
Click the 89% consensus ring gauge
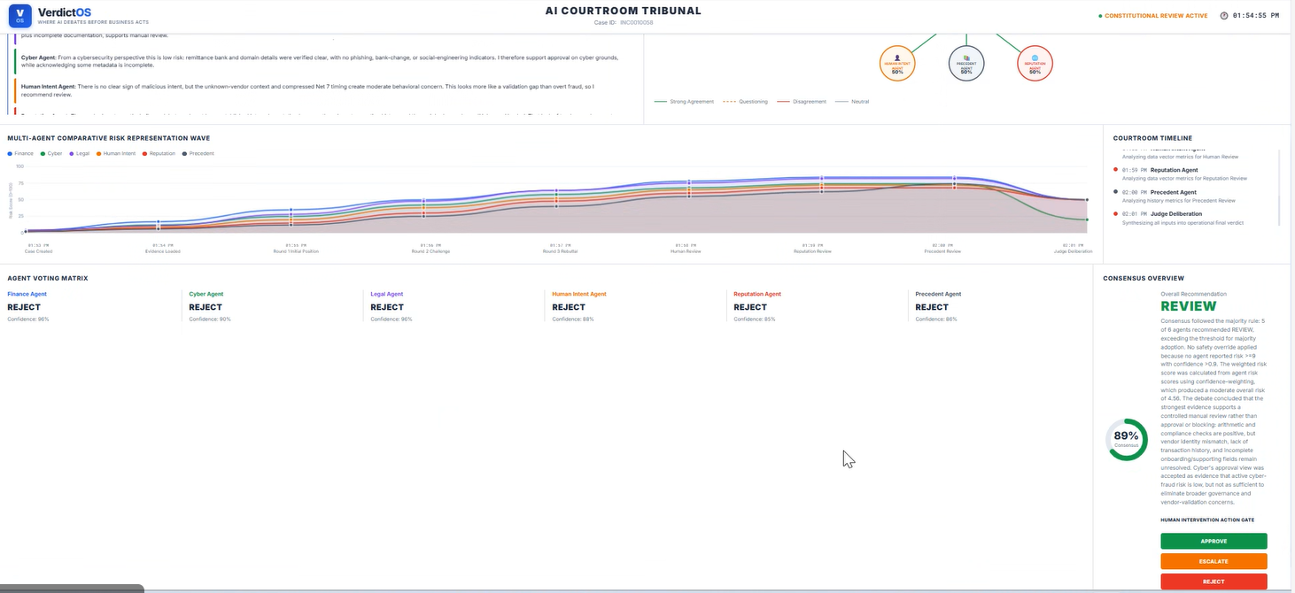click(x=1126, y=439)
